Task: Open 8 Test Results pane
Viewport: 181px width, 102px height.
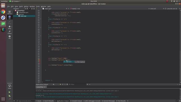Action: click(121, 101)
